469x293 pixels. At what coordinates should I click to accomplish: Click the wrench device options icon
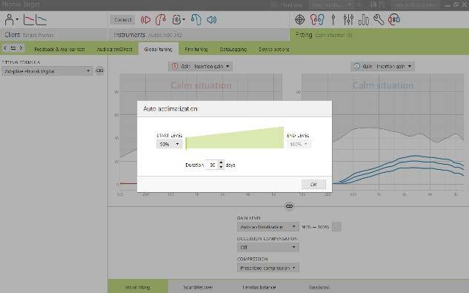(x=379, y=20)
